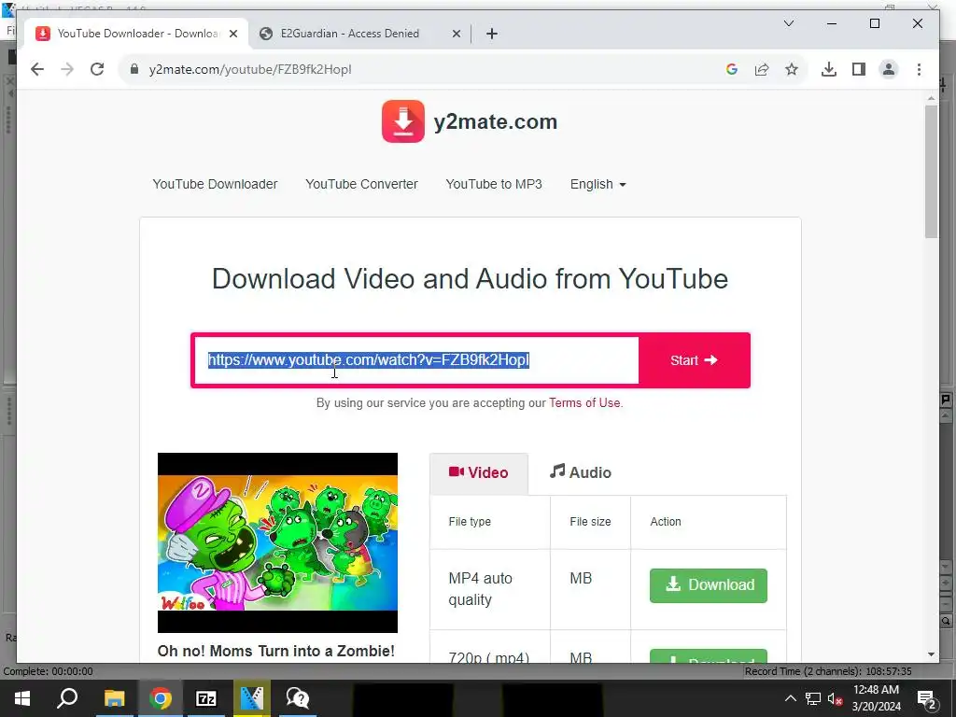Screen dimensions: 956x717
Task: Click the scrollbar down arrow
Action: pos(931,654)
